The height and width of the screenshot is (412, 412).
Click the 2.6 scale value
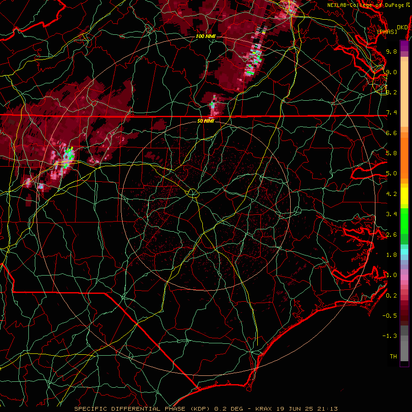click(391, 235)
